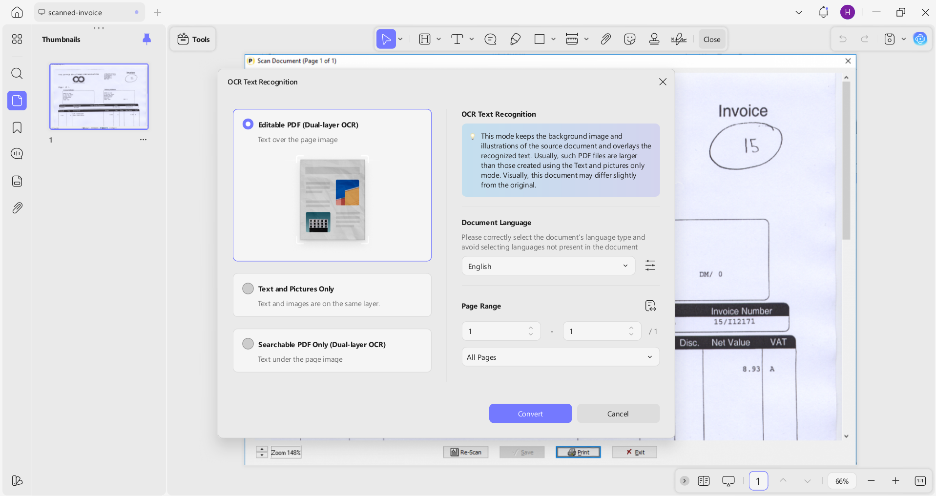Select the Text tool
The image size is (936, 496).
coord(457,39)
